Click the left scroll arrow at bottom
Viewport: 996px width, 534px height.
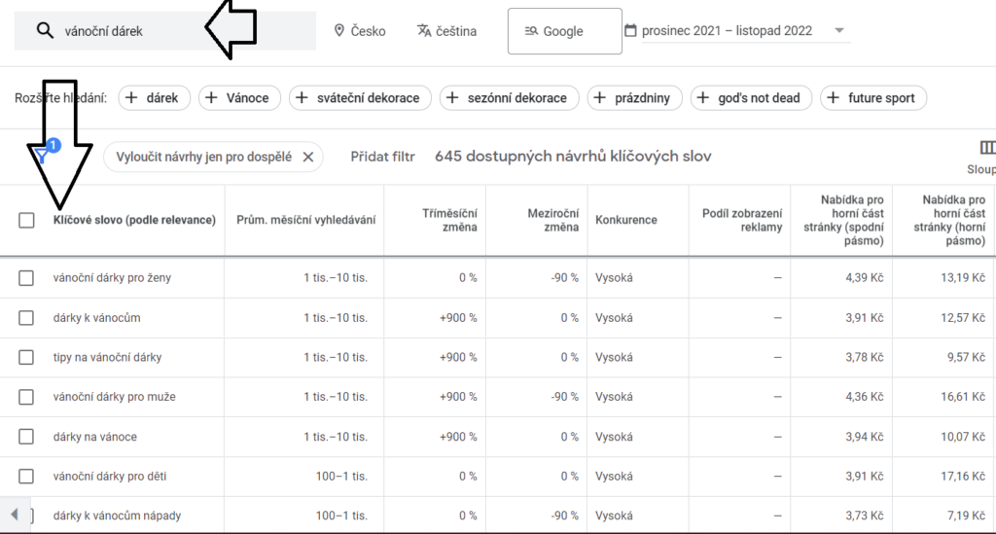coord(14,515)
